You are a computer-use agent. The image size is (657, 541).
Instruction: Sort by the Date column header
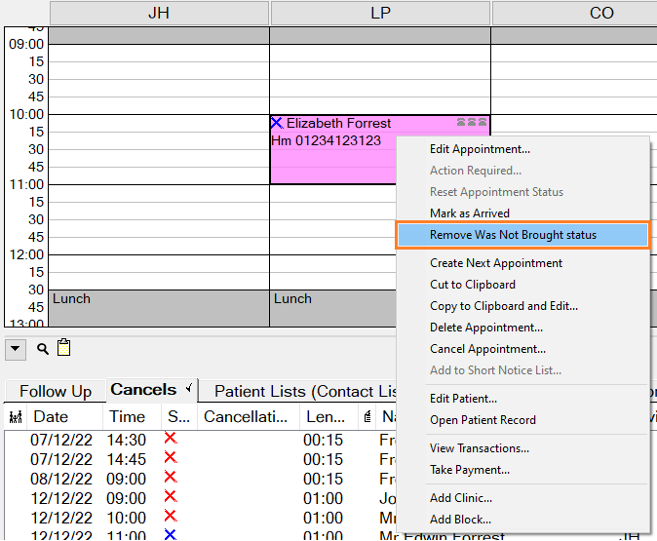point(51,417)
